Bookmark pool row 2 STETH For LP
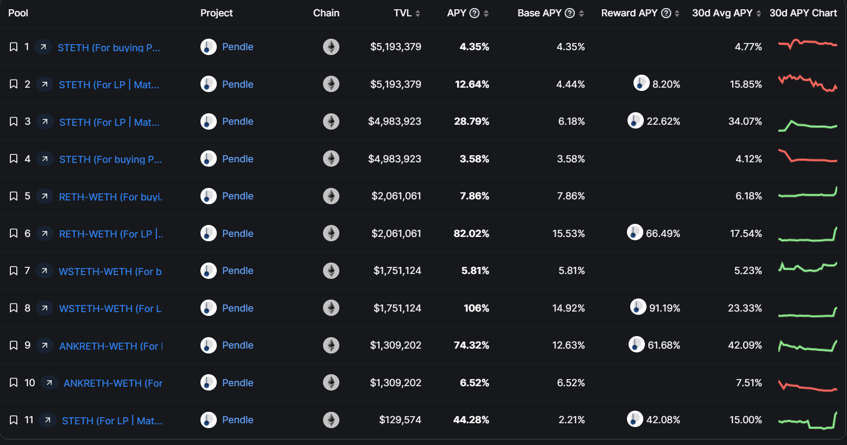Image resolution: width=847 pixels, height=445 pixels. (x=14, y=84)
